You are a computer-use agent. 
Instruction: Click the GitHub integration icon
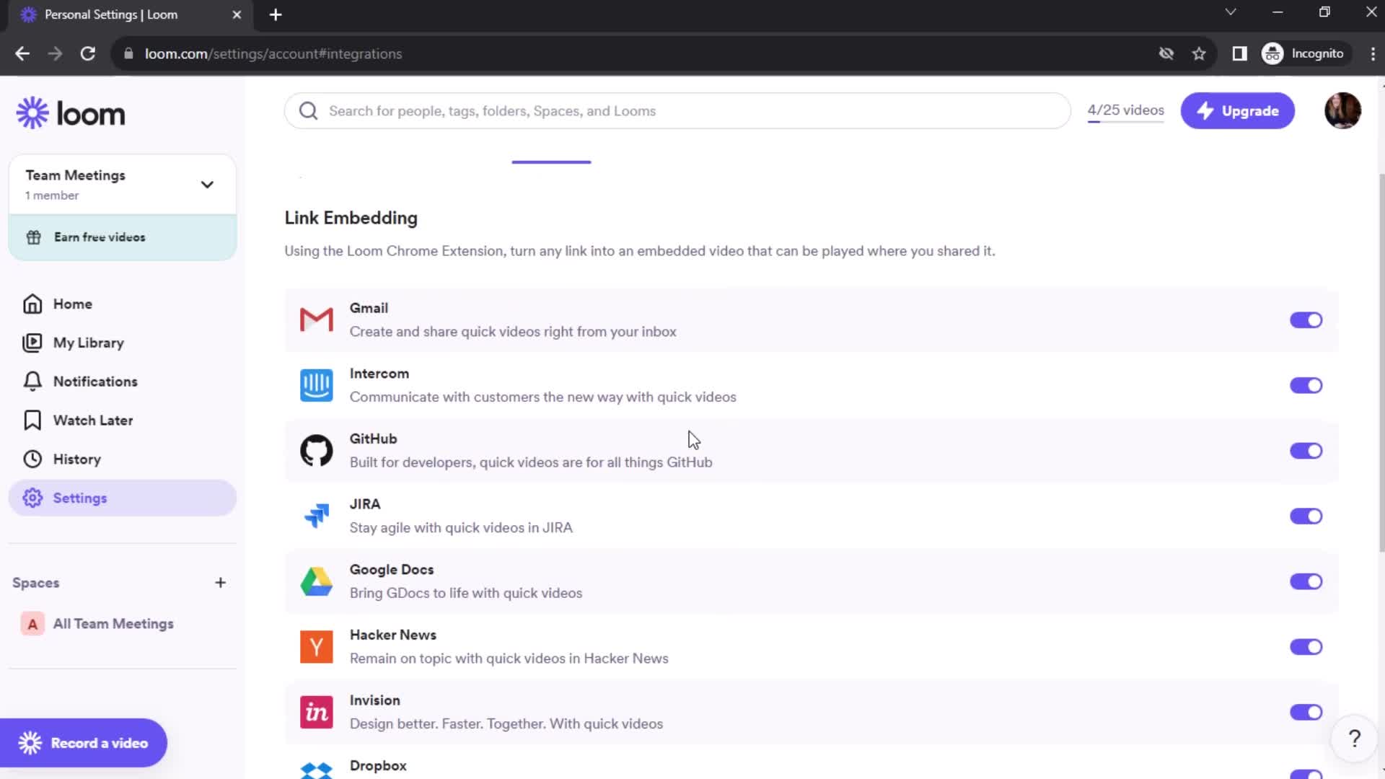click(x=317, y=450)
